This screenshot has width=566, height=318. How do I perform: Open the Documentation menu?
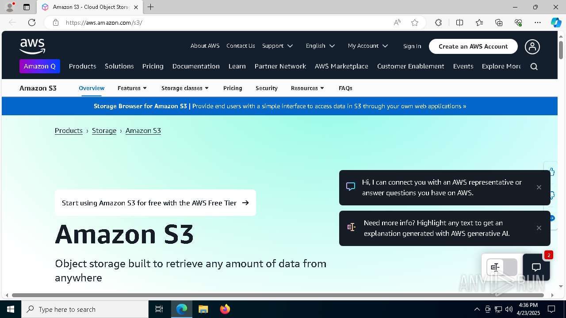click(x=196, y=66)
